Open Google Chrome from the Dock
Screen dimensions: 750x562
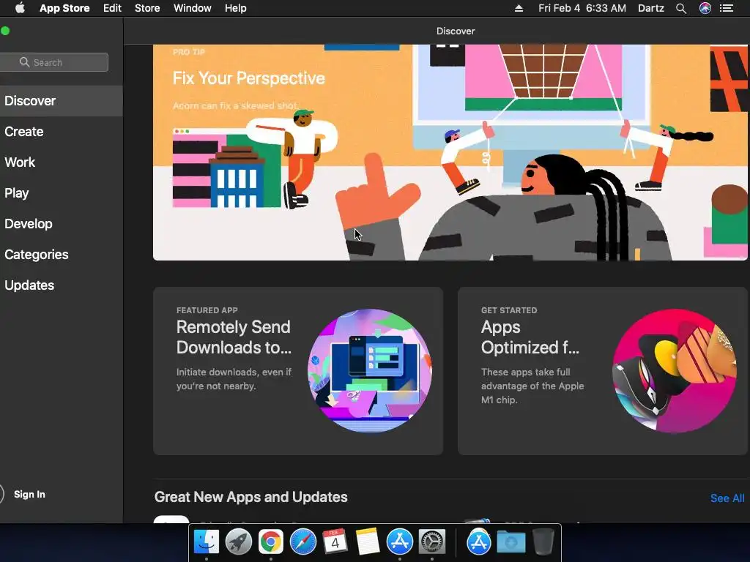click(271, 542)
